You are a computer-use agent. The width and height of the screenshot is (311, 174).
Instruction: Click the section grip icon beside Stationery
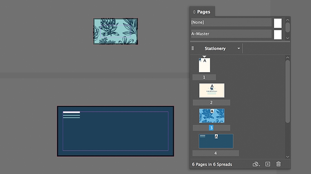click(192, 48)
